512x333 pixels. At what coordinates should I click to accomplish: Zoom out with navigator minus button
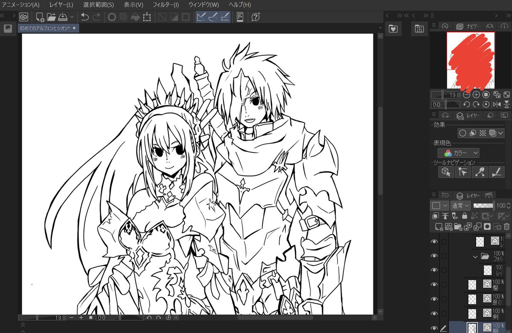pos(466,95)
